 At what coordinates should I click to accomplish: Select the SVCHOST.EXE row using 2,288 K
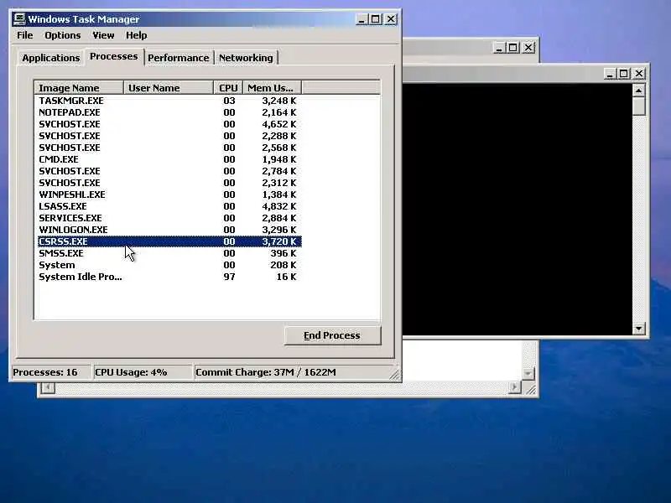coord(169,136)
